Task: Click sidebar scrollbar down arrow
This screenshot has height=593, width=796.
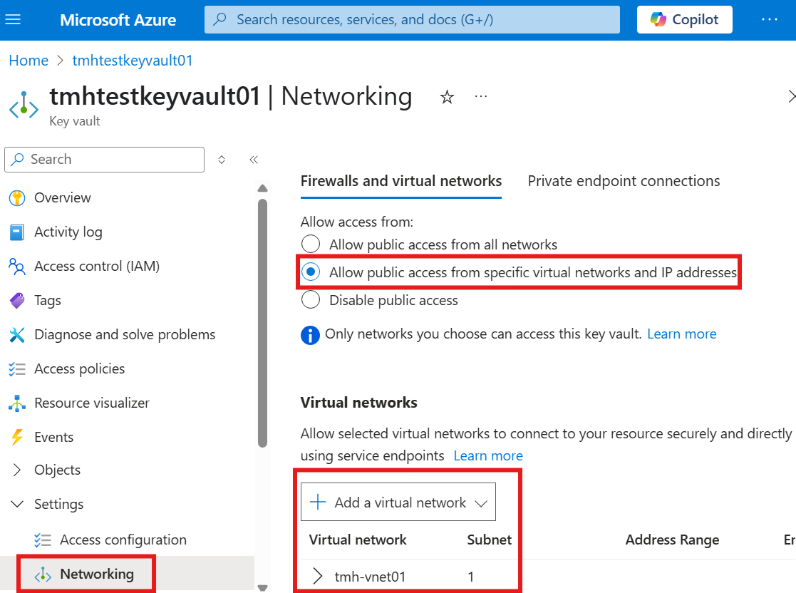Action: (262, 588)
